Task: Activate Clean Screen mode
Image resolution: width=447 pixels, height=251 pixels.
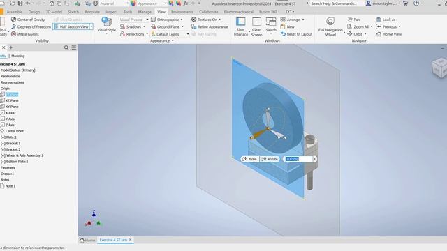Action: point(256,26)
